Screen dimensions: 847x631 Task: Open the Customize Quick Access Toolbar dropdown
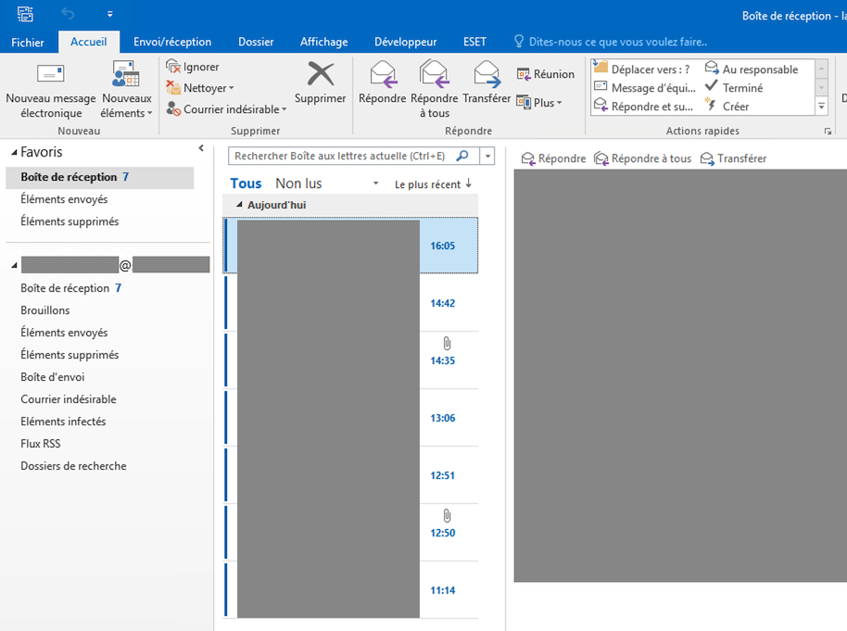pyautogui.click(x=109, y=14)
